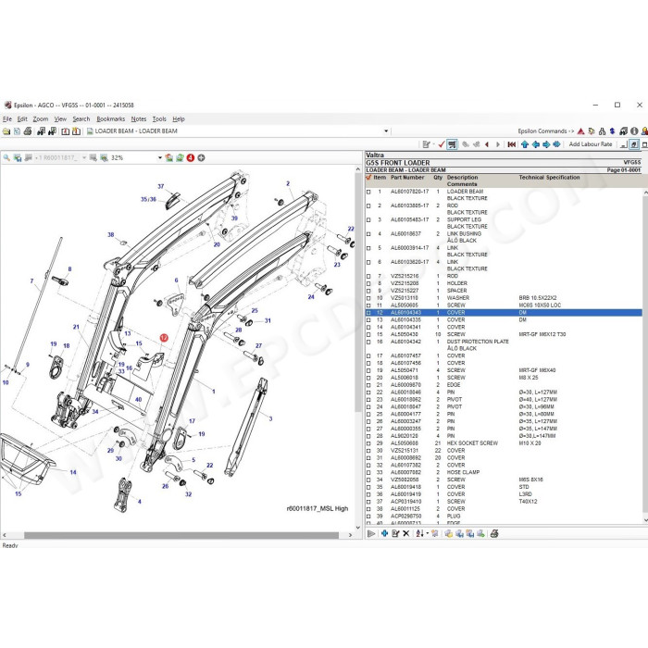Click the Add Labour Rate button
The image size is (648, 648).
pos(591,144)
